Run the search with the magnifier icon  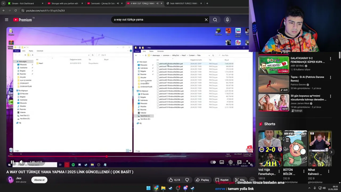tap(215, 20)
